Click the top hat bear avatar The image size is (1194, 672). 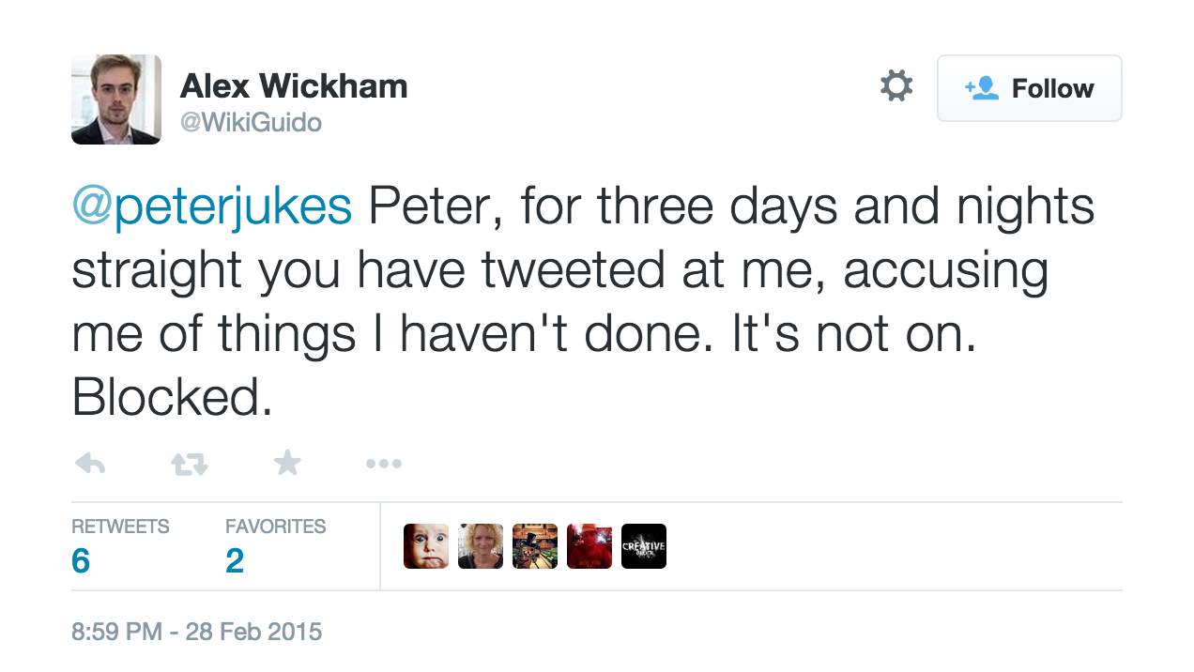coord(535,546)
